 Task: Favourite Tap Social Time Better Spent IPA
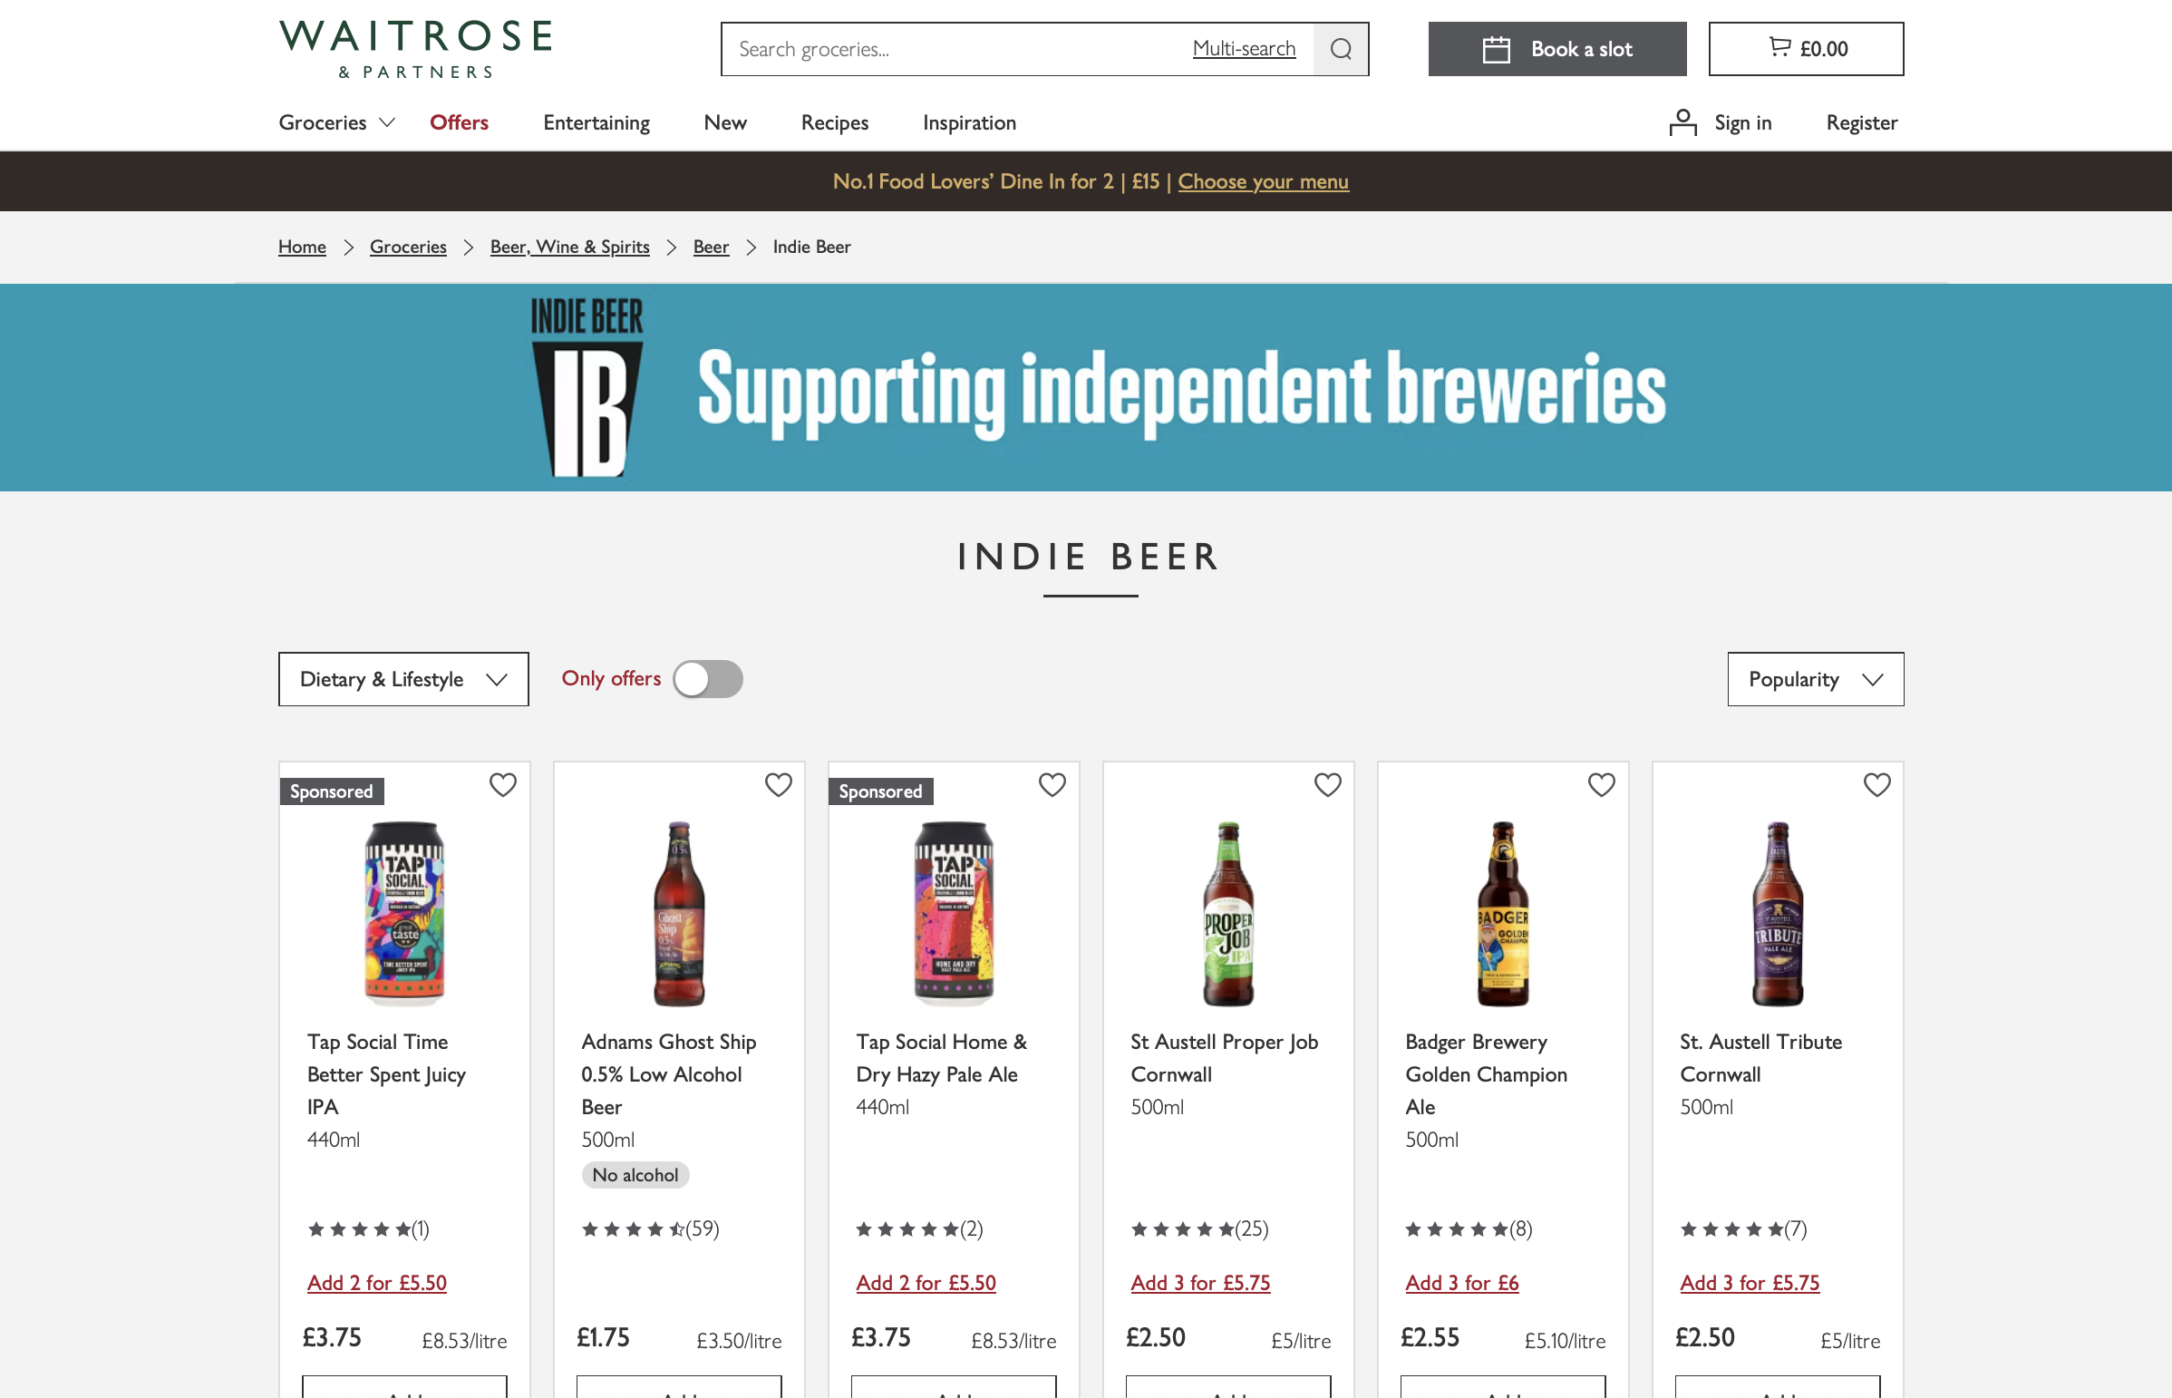[x=503, y=784]
